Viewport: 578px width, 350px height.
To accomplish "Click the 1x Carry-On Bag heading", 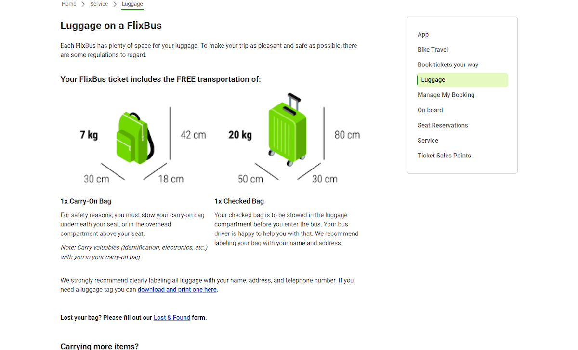I will tap(86, 201).
